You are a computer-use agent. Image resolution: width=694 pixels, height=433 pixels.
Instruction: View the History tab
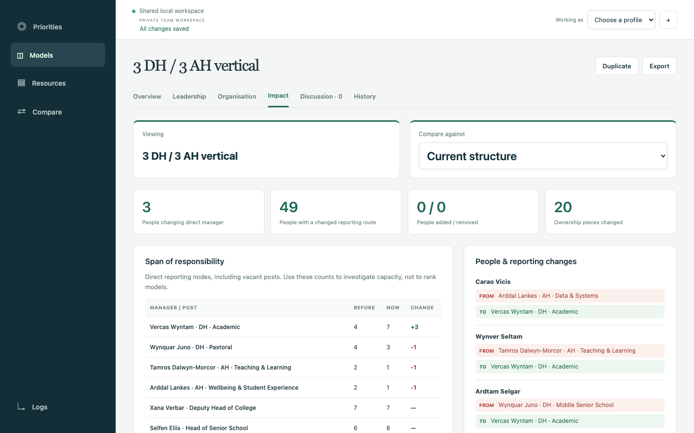365,96
